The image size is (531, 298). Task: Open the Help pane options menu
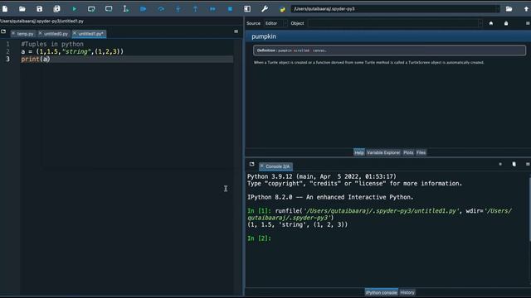point(528,23)
